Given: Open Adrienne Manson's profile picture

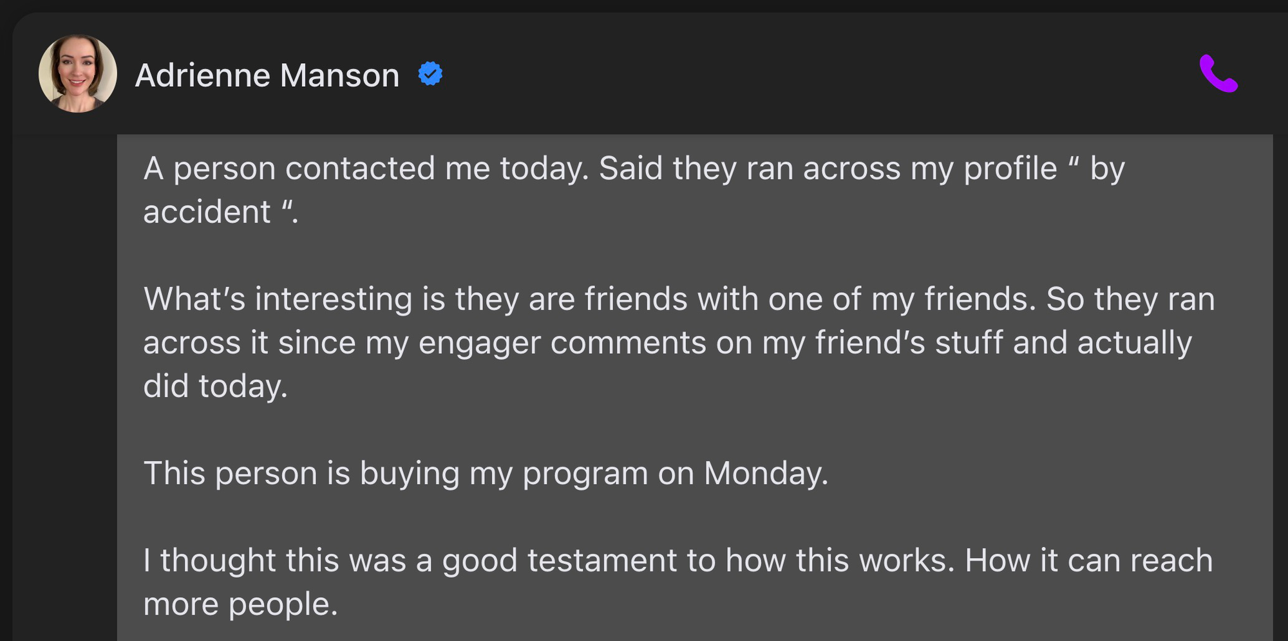Looking at the screenshot, I should 77,74.
